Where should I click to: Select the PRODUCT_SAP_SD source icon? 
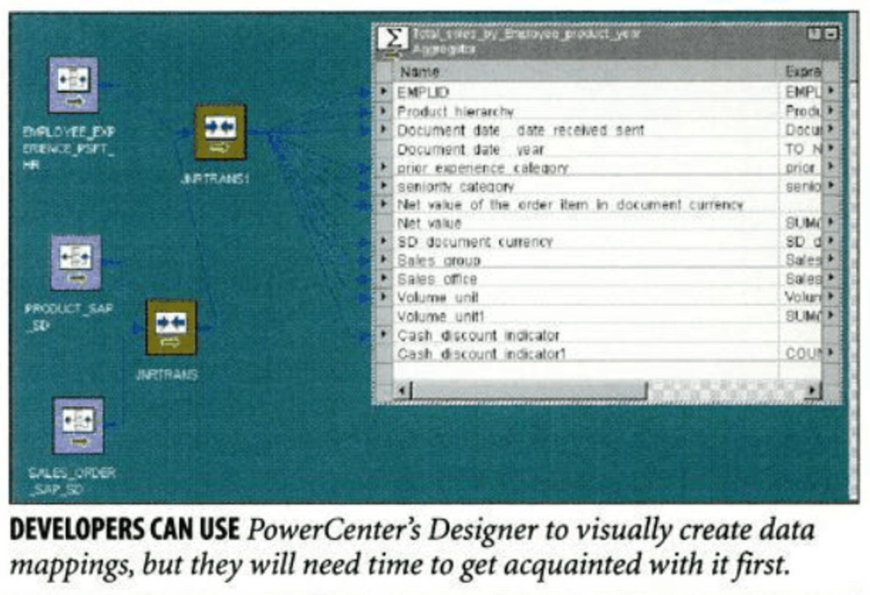(x=76, y=262)
